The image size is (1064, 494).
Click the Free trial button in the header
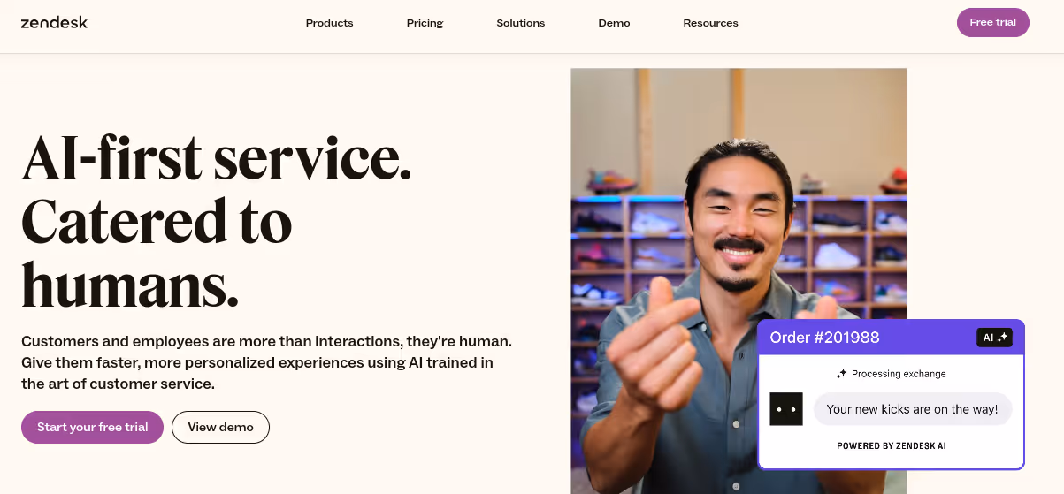[x=993, y=22]
